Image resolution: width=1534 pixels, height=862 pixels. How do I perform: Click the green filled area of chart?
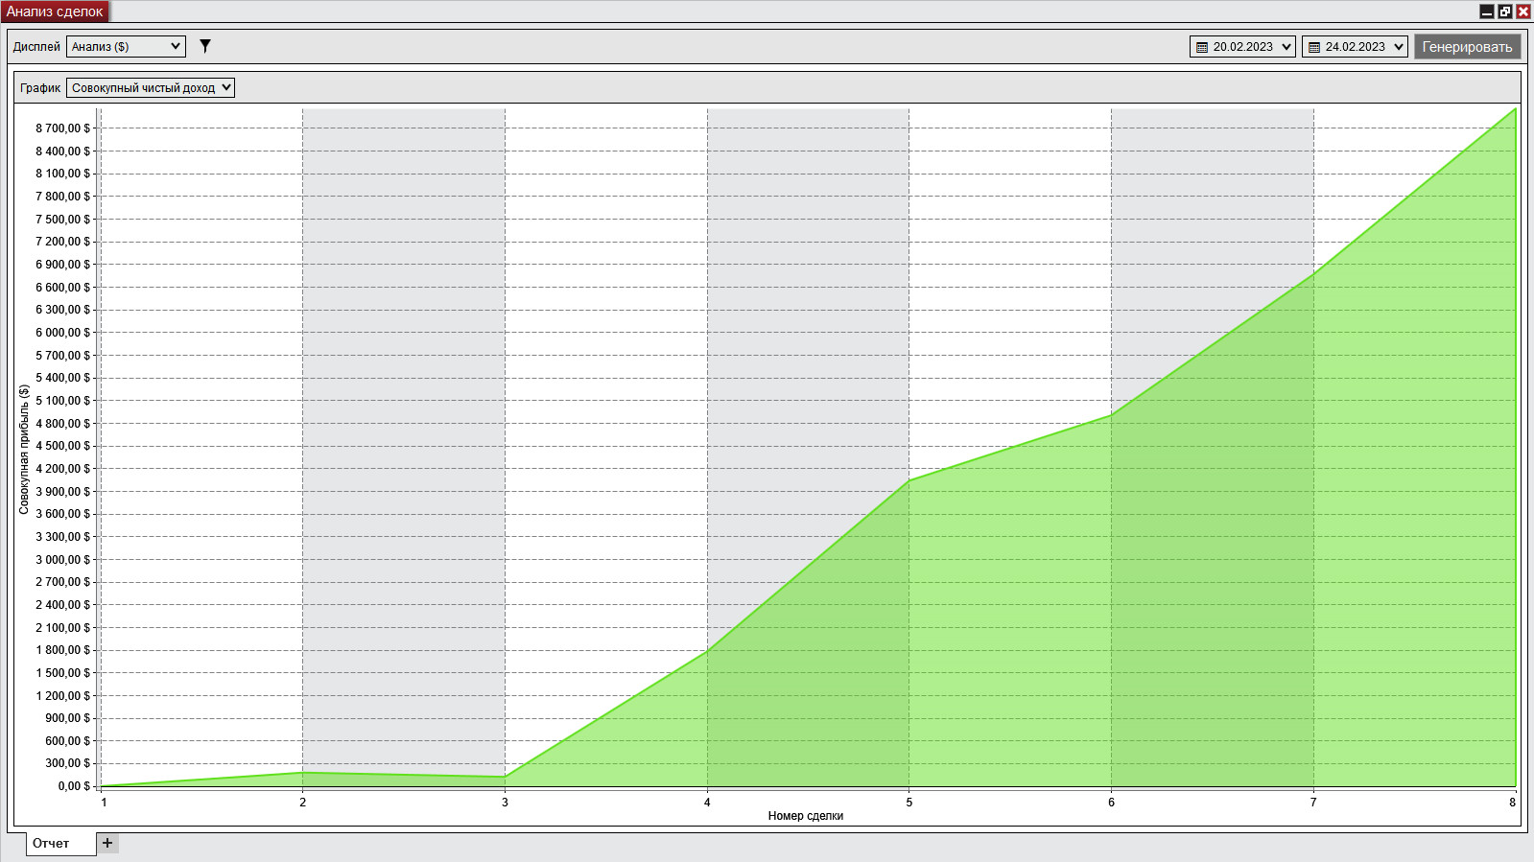pyautogui.click(x=1151, y=623)
